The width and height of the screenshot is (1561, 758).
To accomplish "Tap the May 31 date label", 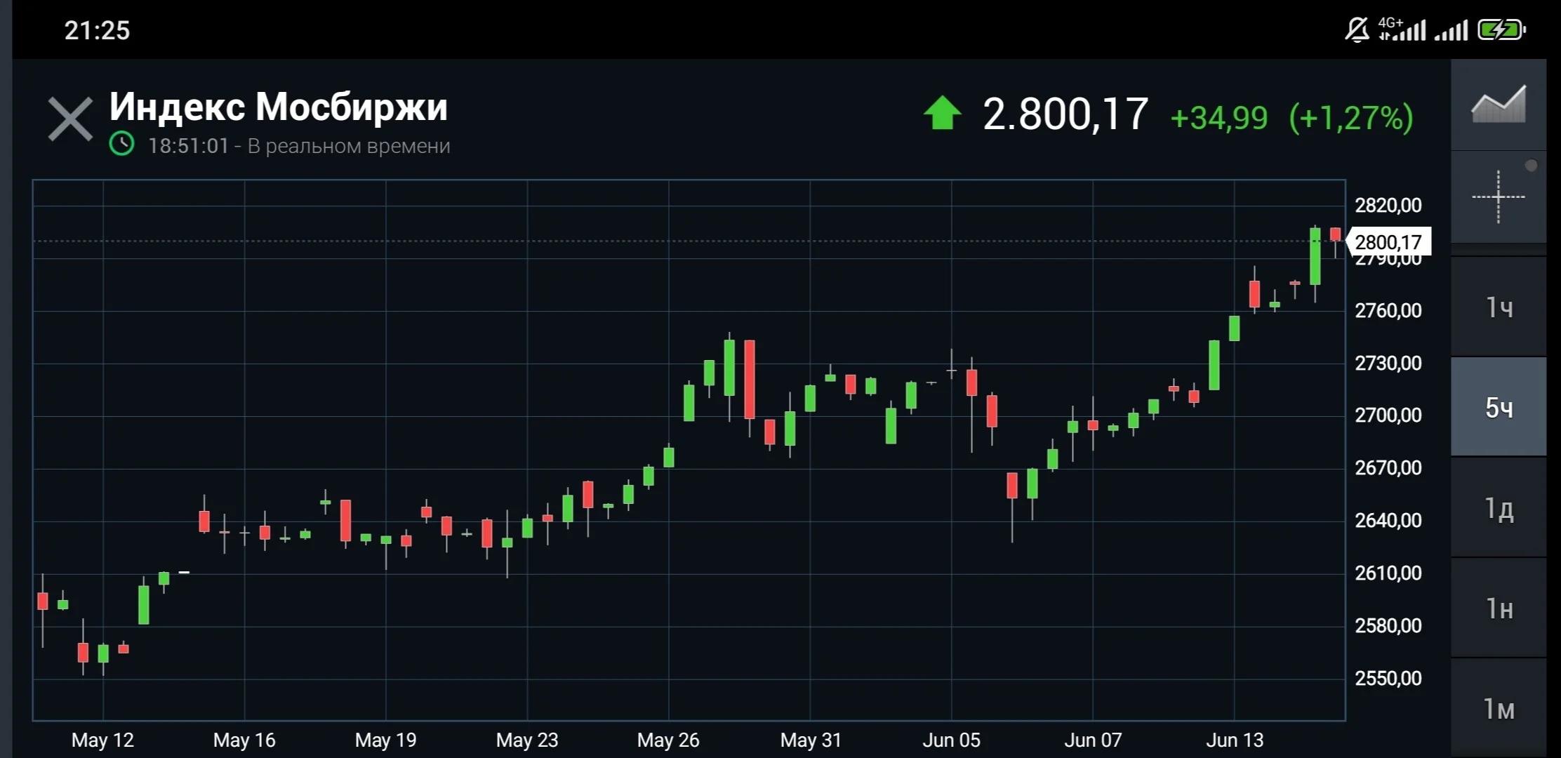I will coord(811,740).
